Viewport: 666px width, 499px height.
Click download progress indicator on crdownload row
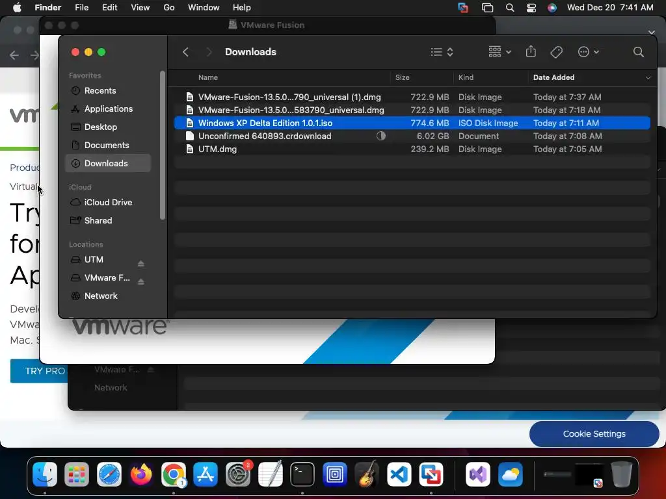click(381, 136)
